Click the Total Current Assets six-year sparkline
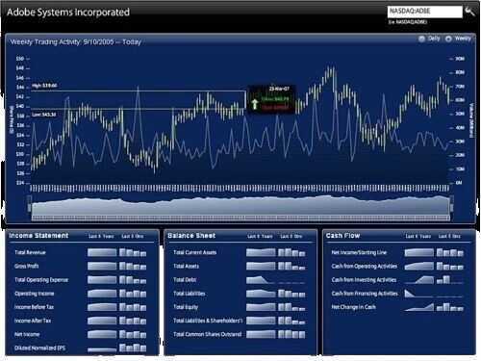This screenshot has height=361, width=481. click(x=261, y=252)
